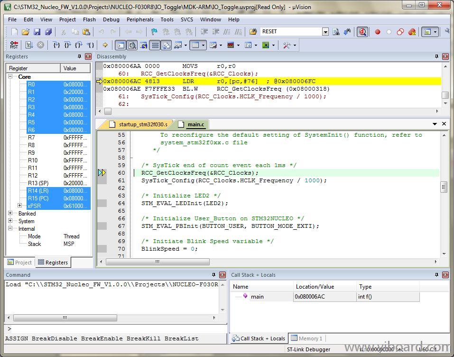
Task: Click the Command window input line
Action: [116, 329]
